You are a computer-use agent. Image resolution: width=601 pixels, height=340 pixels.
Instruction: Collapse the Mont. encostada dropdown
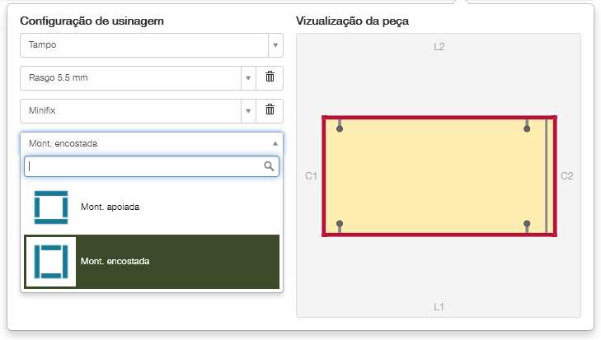(275, 143)
